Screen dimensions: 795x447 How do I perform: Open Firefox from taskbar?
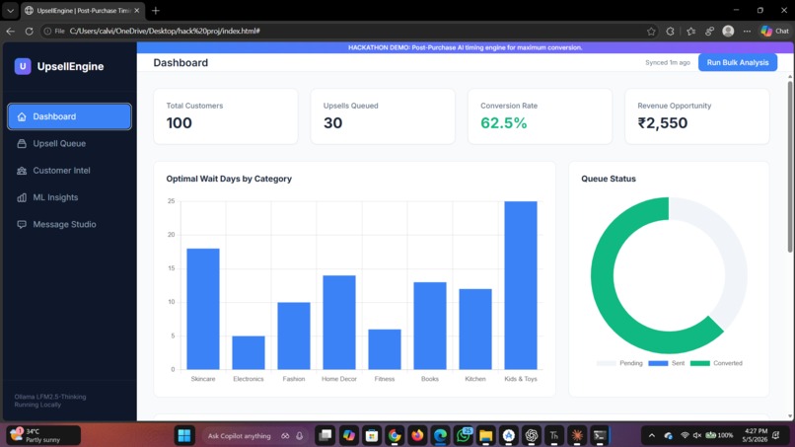(x=417, y=435)
